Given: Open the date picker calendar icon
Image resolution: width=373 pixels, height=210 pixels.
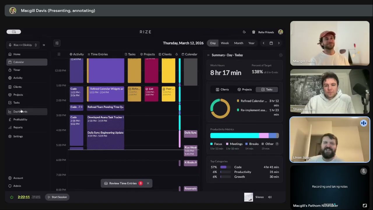Looking at the screenshot, I should coord(271,43).
